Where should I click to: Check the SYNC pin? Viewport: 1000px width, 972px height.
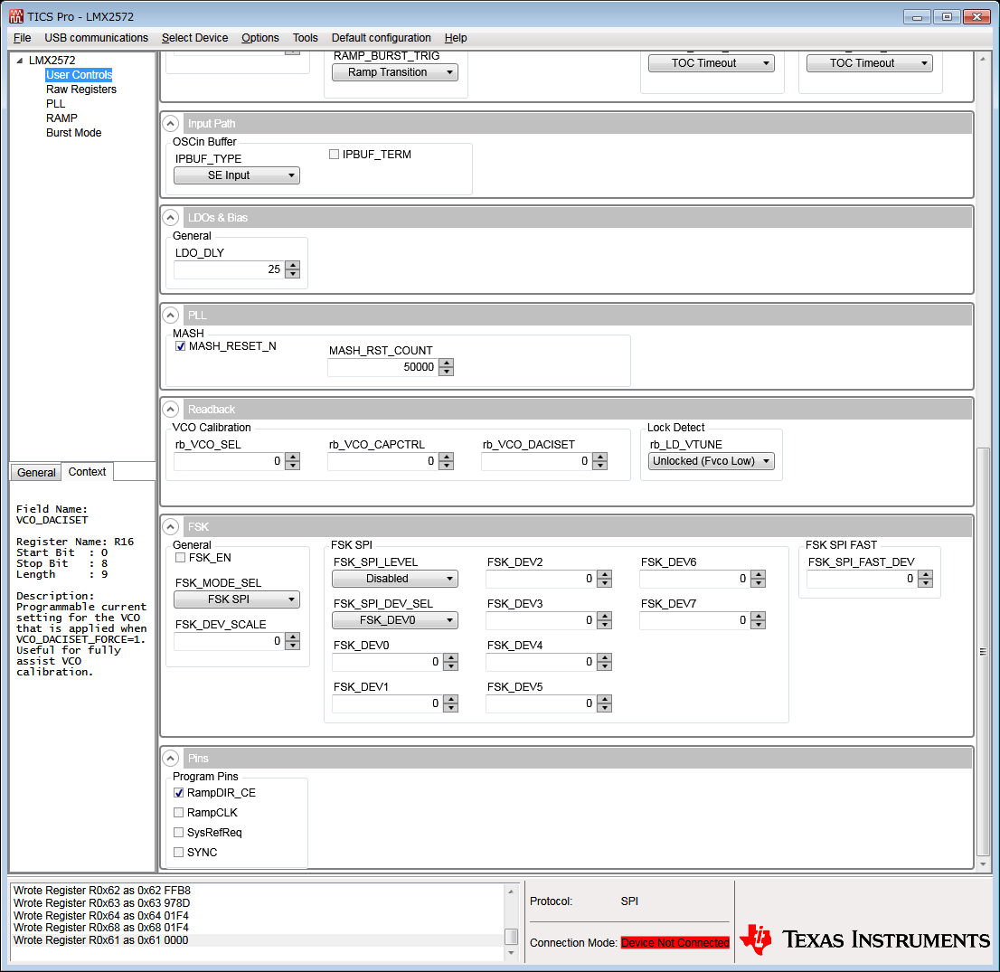tap(179, 852)
